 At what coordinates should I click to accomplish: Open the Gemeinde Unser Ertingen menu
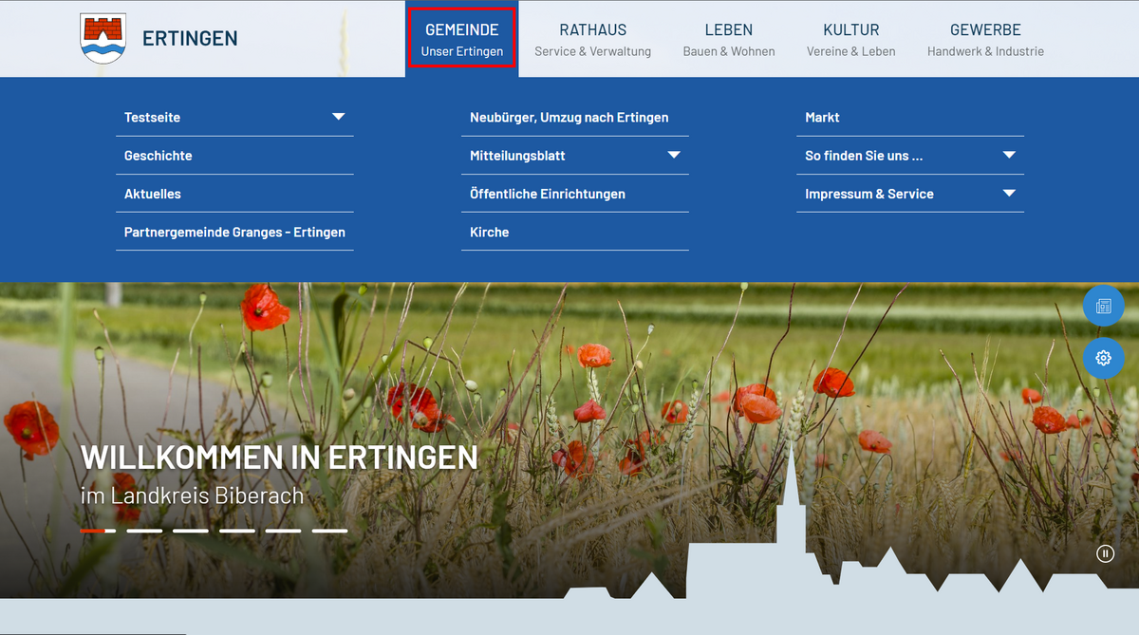pyautogui.click(x=462, y=39)
